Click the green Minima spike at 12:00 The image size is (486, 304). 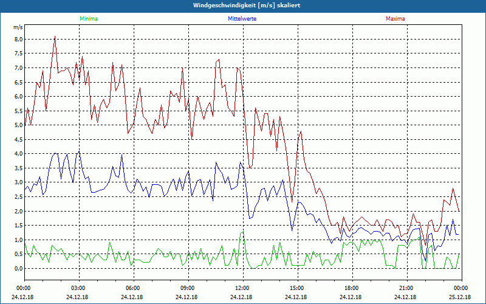click(242, 233)
